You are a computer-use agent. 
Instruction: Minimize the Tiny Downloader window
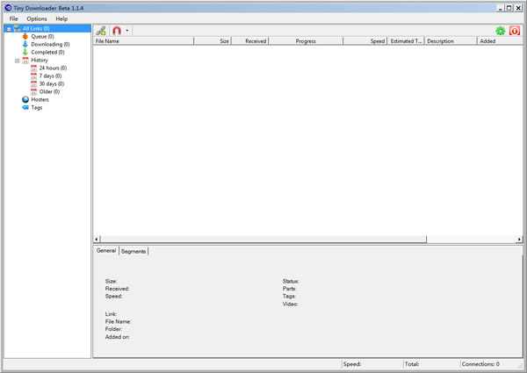click(x=502, y=8)
